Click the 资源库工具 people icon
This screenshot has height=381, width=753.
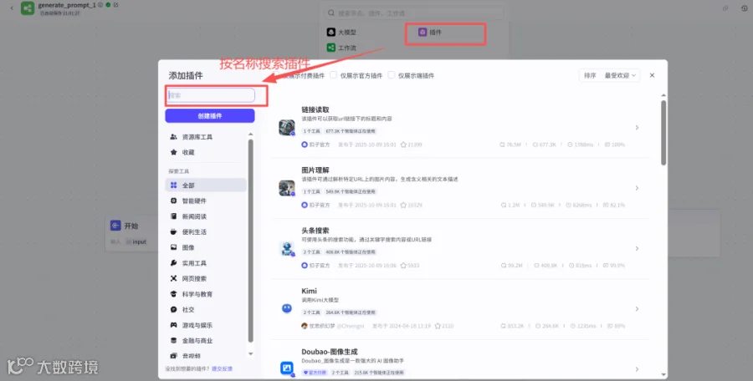tap(173, 137)
